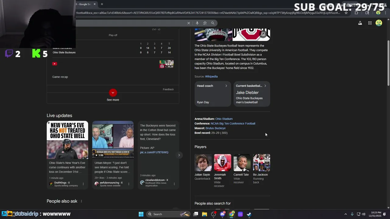This screenshot has height=219, width=390.
Task: Open the purple grid app on taskbar
Action: 240,214
